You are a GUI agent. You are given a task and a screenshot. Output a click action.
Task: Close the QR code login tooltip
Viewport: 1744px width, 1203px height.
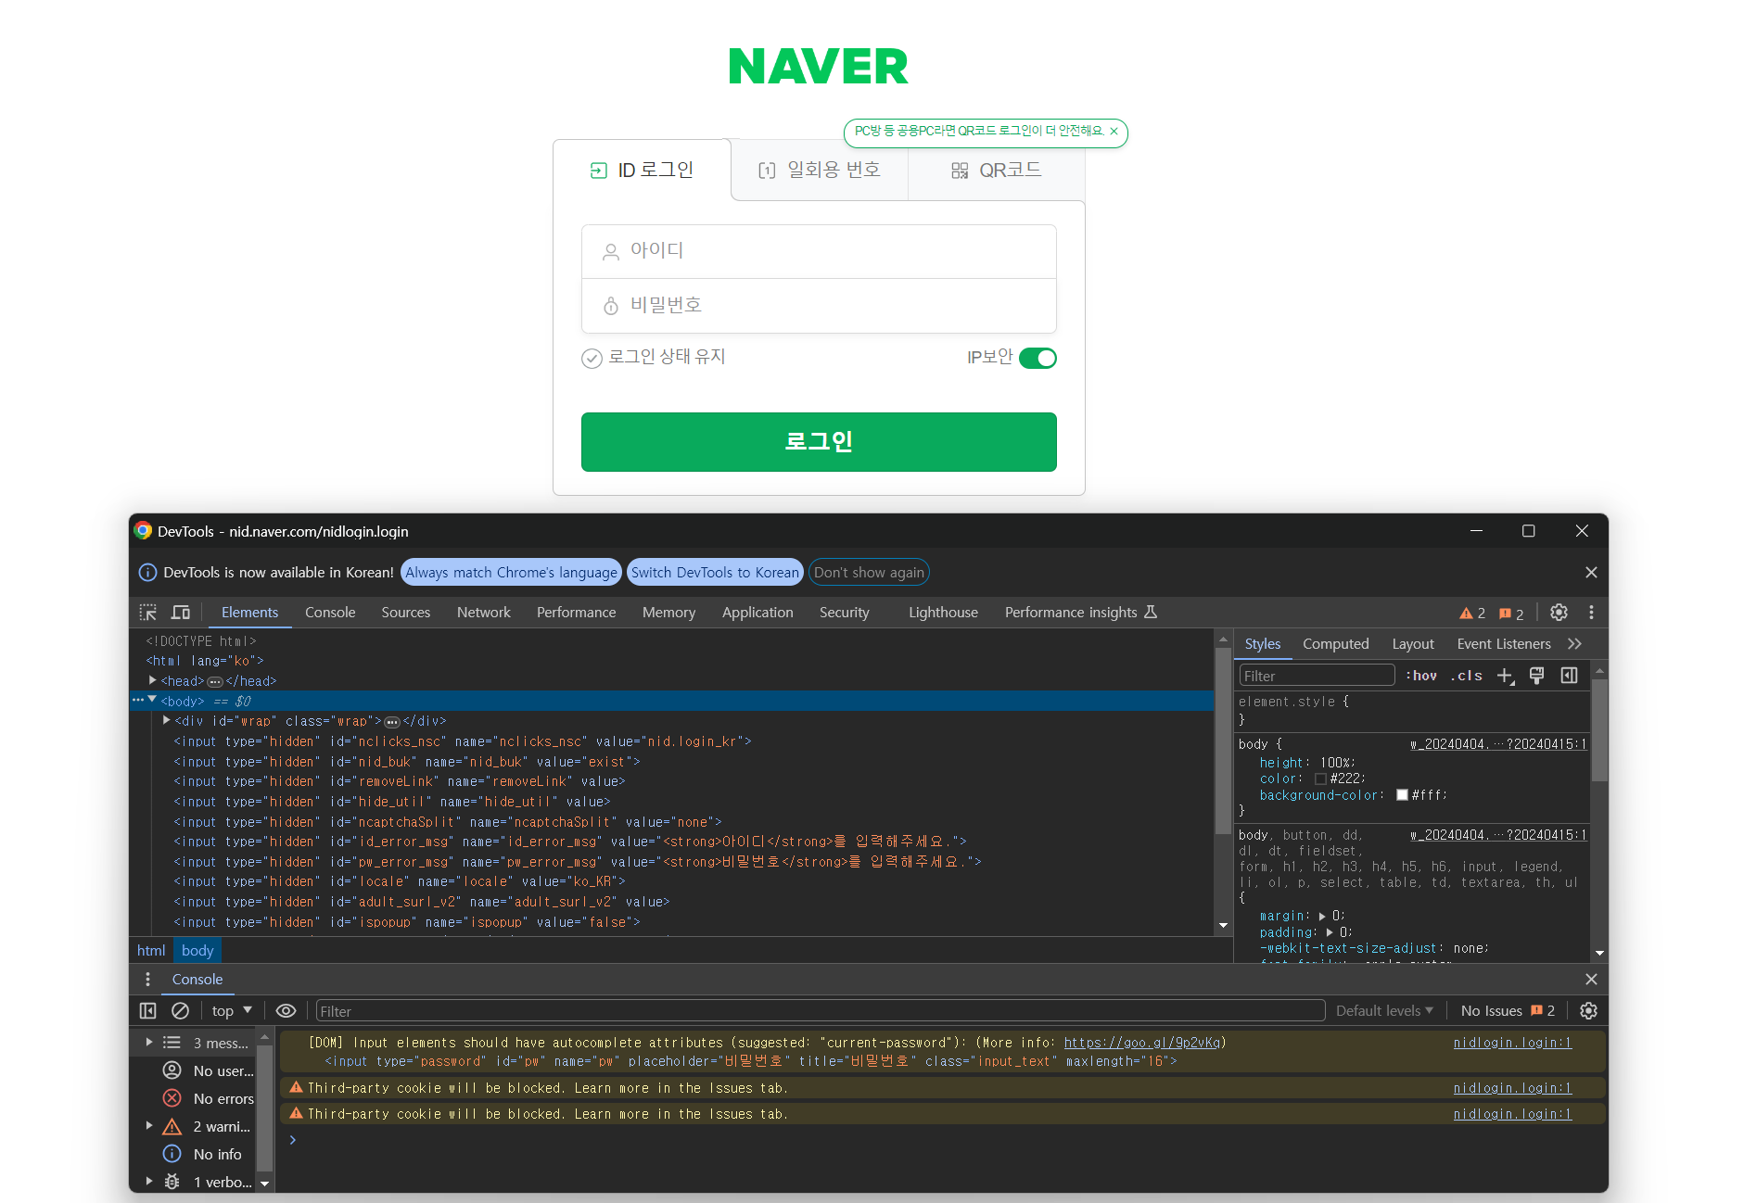pyautogui.click(x=1114, y=132)
